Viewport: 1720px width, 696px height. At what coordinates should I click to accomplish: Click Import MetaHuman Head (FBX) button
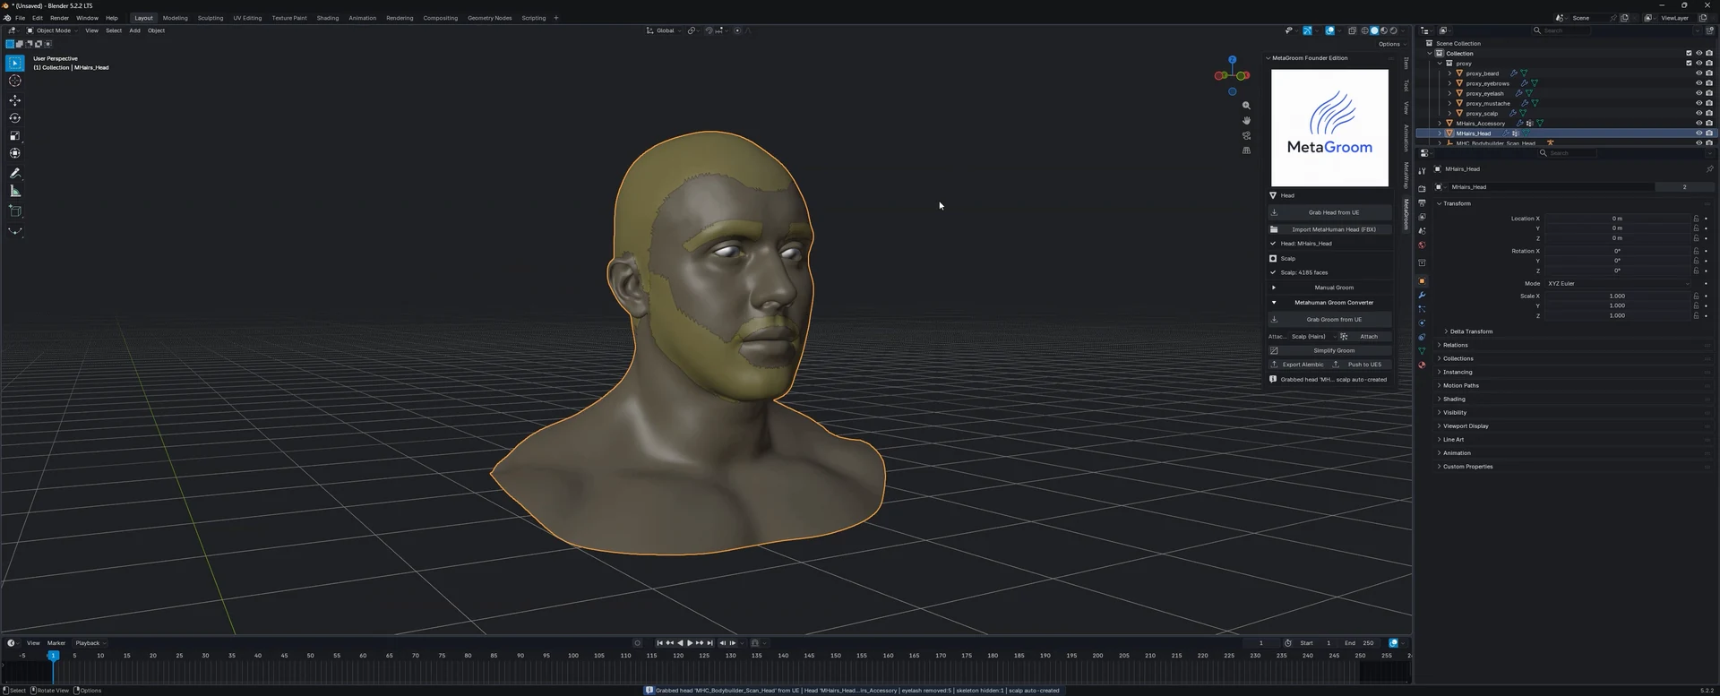click(x=1330, y=229)
